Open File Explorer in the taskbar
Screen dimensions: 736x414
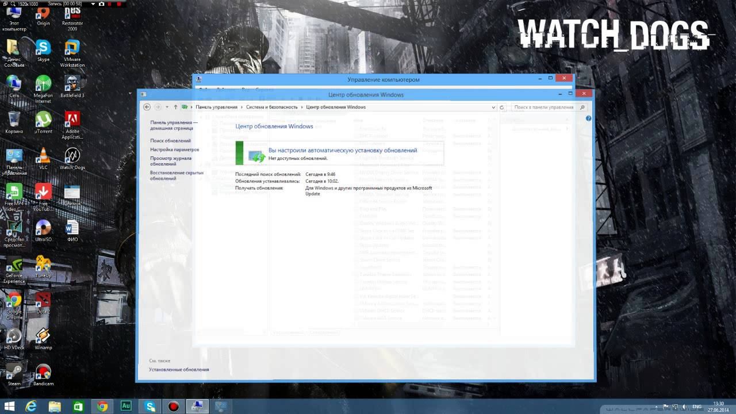55,407
